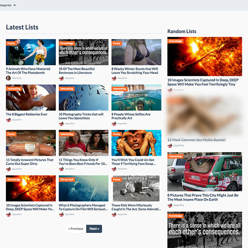This screenshot has width=248, height=248.
Task: Click the underwater selfie thumbnail
Action: pyautogui.click(x=136, y=98)
